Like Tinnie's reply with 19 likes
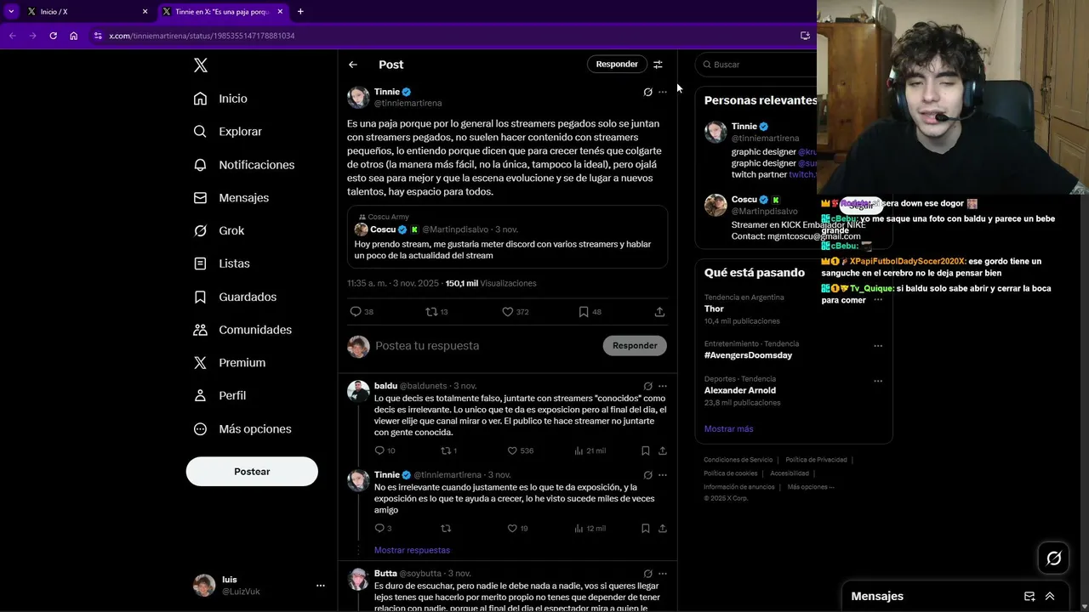The width and height of the screenshot is (1089, 612). point(517,528)
